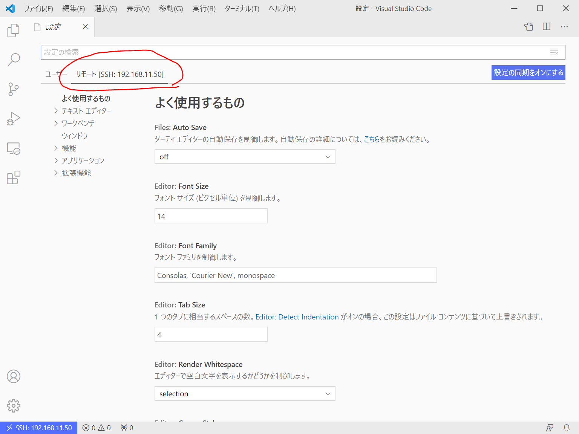Click Editor Font Size input field

pos(211,216)
